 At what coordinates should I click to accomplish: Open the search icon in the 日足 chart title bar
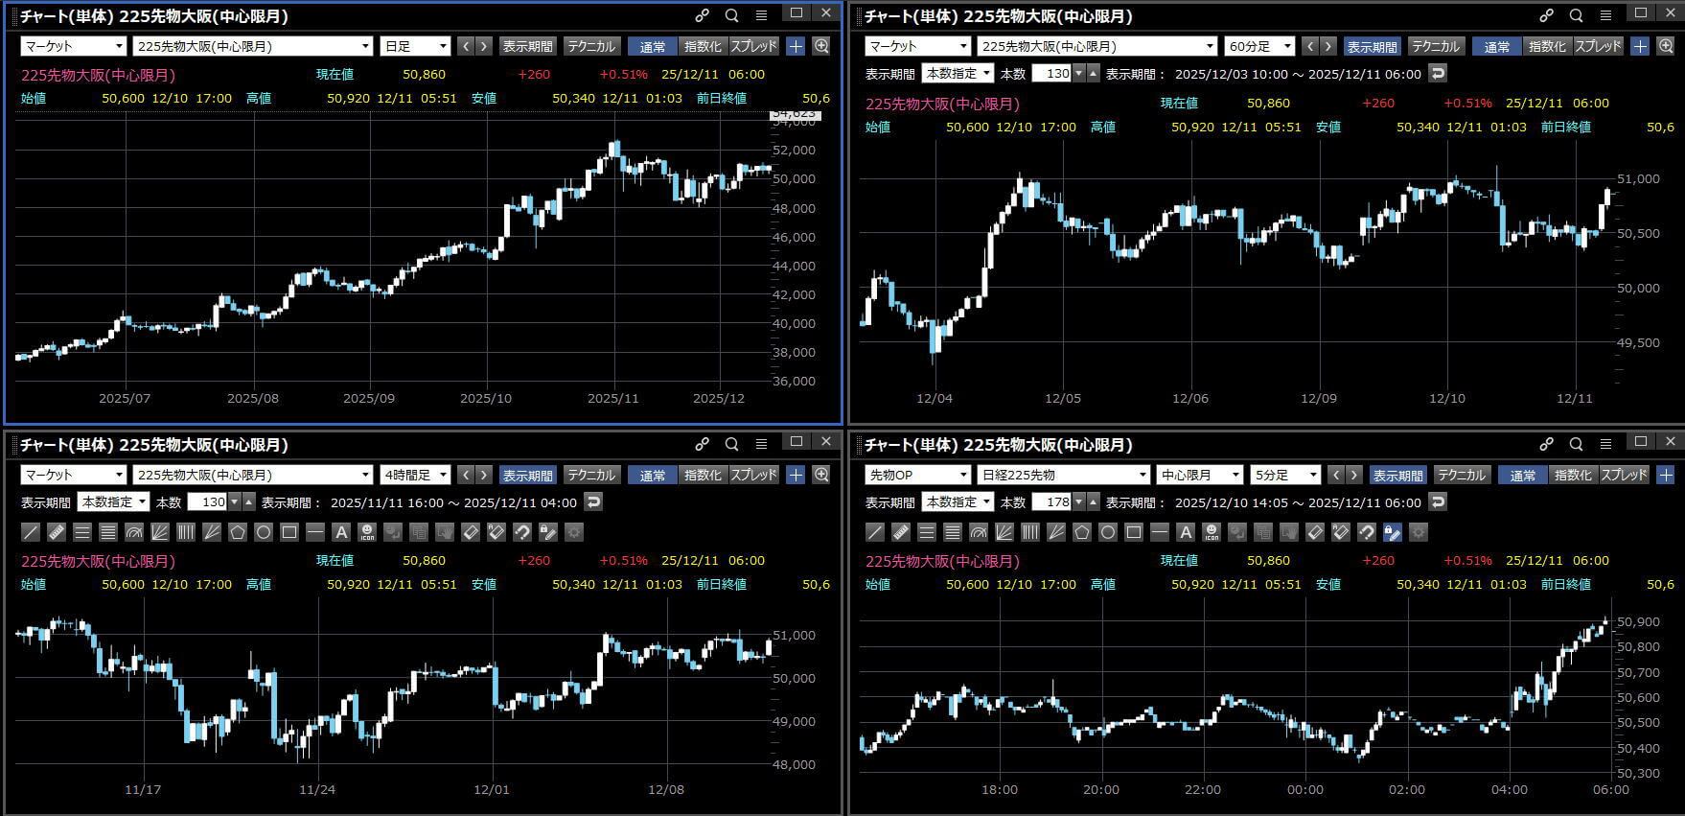pyautogui.click(x=732, y=15)
